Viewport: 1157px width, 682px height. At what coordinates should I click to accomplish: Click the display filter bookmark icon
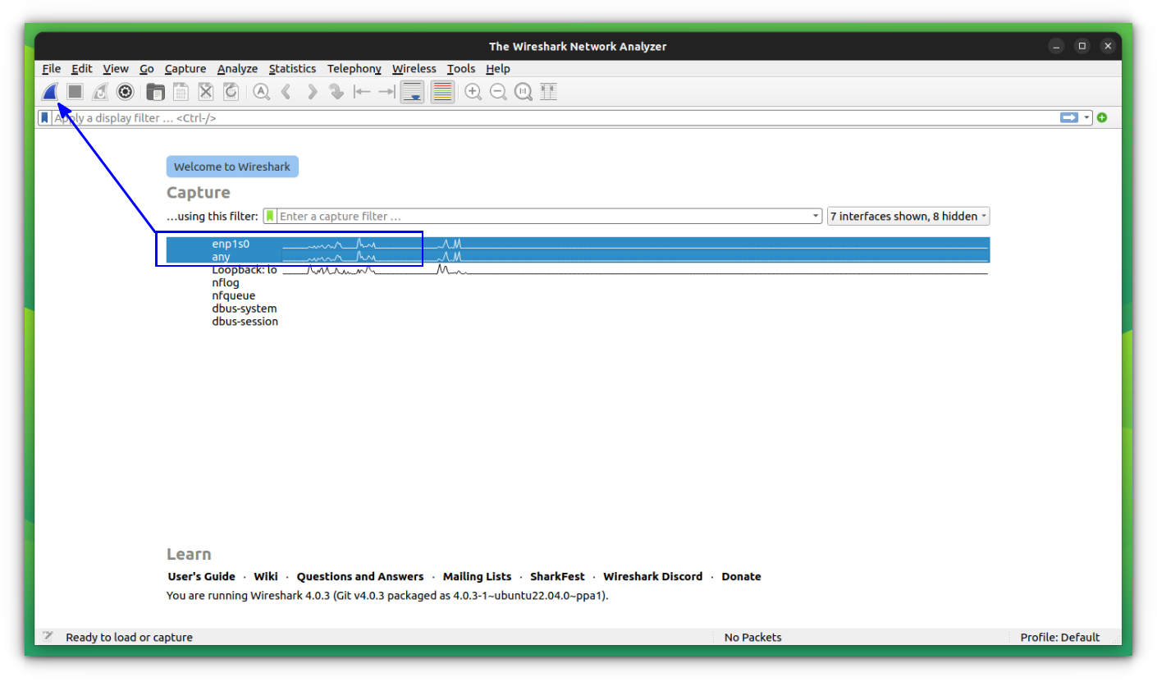point(45,118)
